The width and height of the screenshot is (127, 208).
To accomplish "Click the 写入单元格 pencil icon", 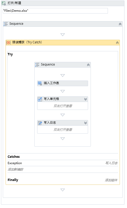I will pyautogui.click(x=40, y=99).
